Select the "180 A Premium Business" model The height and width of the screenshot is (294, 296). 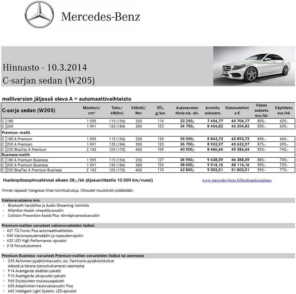27,160
